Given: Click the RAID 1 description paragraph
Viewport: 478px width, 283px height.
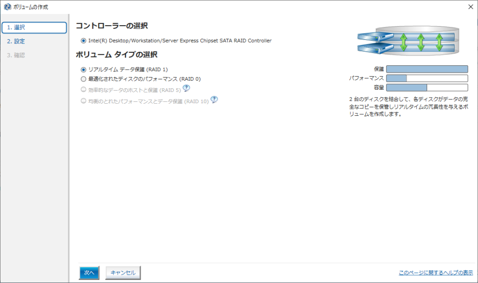Looking at the screenshot, I should (x=408, y=106).
